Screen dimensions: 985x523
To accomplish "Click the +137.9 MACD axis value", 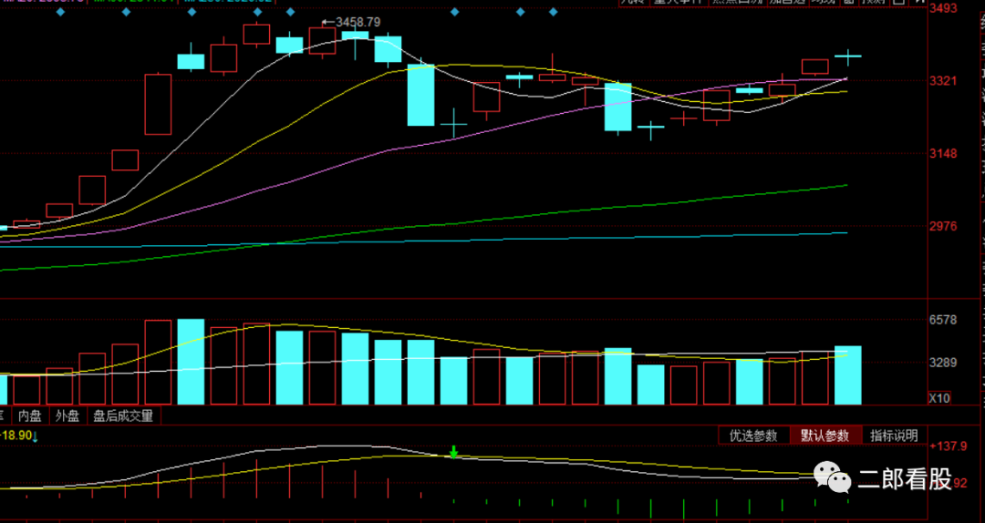I will tap(949, 446).
